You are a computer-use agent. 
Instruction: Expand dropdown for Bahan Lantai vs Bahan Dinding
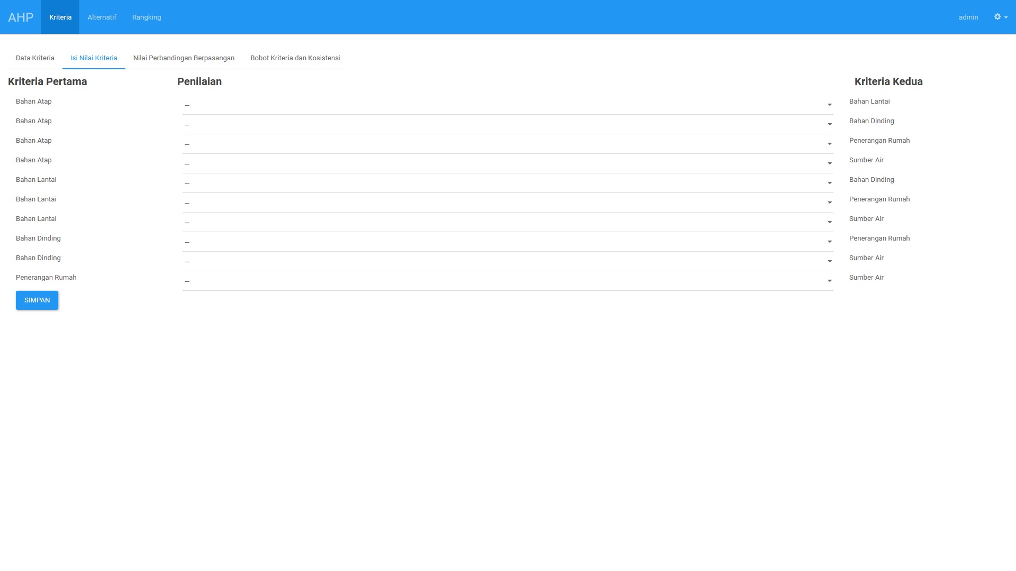point(507,183)
